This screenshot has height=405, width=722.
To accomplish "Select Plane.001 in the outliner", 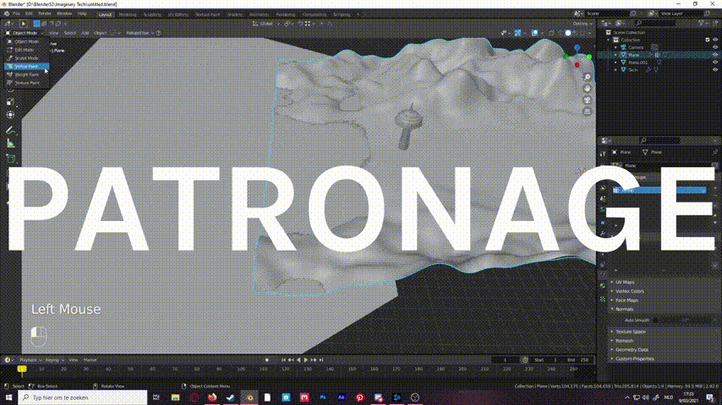I will (x=637, y=62).
